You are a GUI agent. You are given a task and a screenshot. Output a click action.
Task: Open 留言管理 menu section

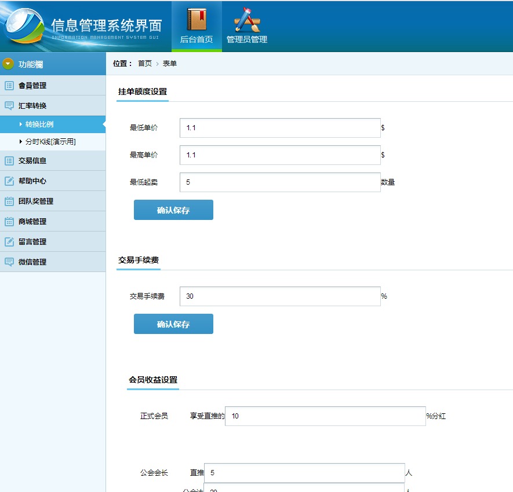pyautogui.click(x=53, y=242)
